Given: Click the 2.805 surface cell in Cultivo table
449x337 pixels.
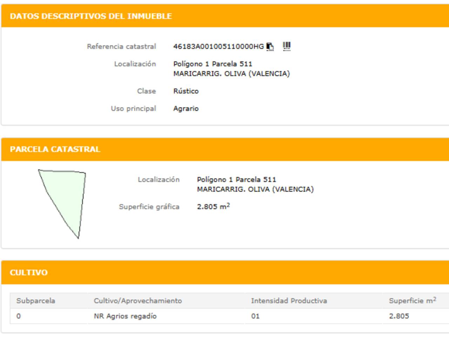Looking at the screenshot, I should coord(399,316).
